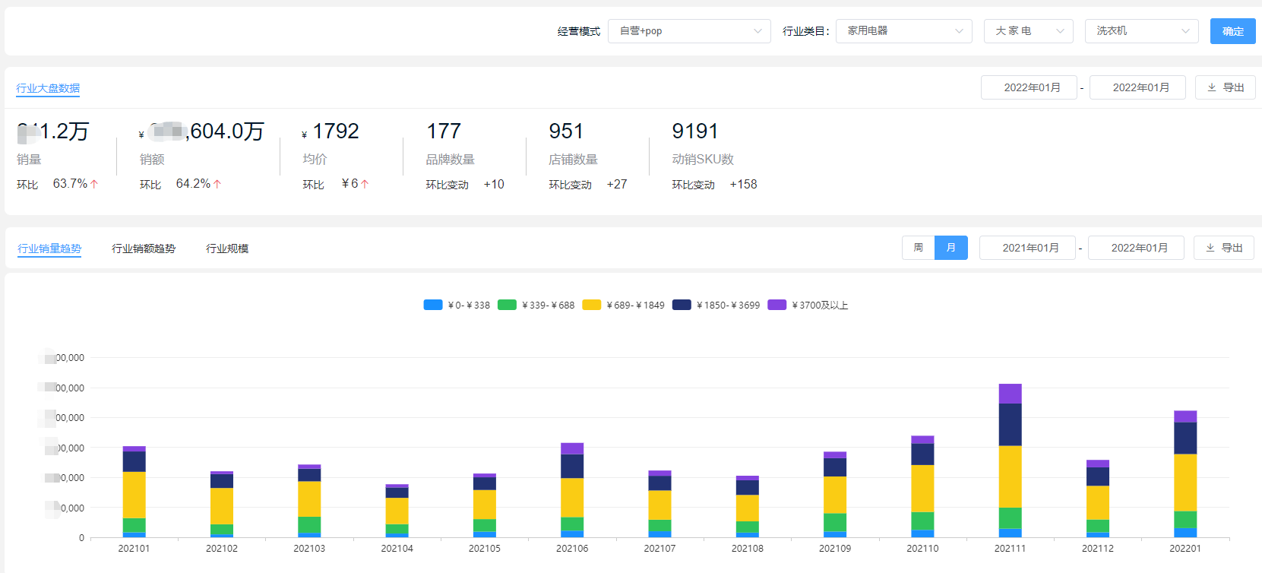Viewport: 1262px width, 573px height.
Task: Open the 行业类目 dropdown showing 家用电器
Action: [x=903, y=31]
